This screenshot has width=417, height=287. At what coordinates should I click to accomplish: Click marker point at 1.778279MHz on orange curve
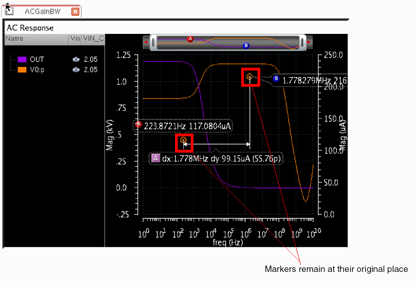(x=250, y=77)
